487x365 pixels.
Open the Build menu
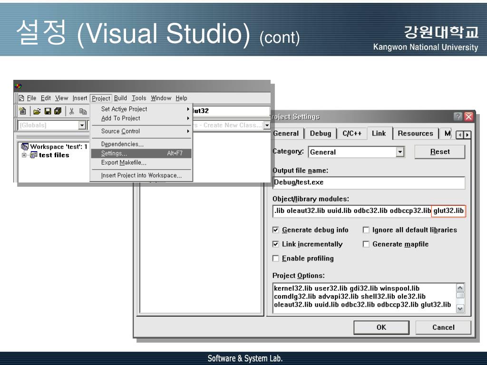(x=120, y=98)
